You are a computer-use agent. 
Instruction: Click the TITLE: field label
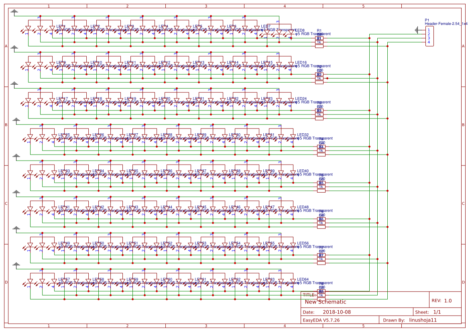pyautogui.click(x=309, y=295)
